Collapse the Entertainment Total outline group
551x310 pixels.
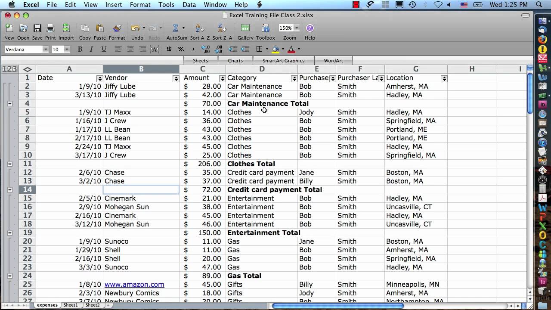(x=10, y=233)
